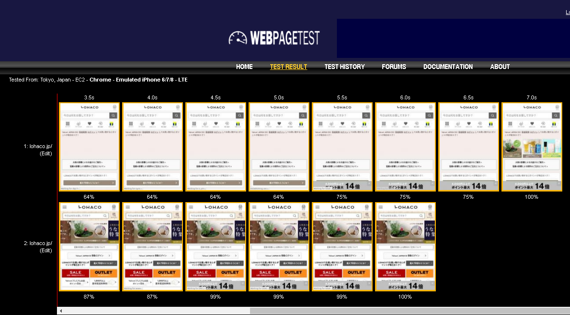570x315 pixels.
Task: Open the HOME menu item
Action: click(244, 67)
